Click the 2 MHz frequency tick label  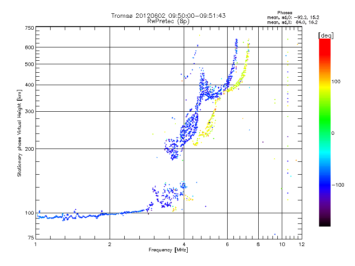click(110, 244)
